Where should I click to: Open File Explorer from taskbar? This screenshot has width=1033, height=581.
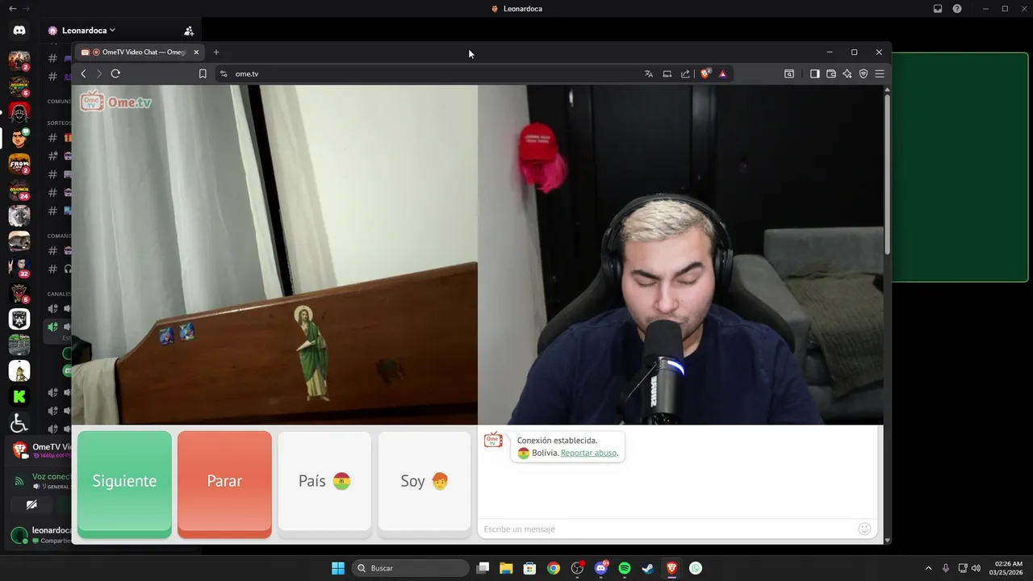pos(506,568)
